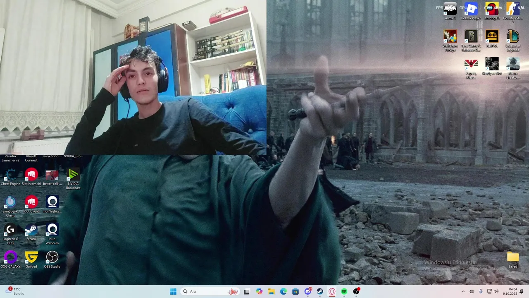This screenshot has width=529, height=298.
Task: Select the Cheat Engine desktop icon
Action: 10,177
